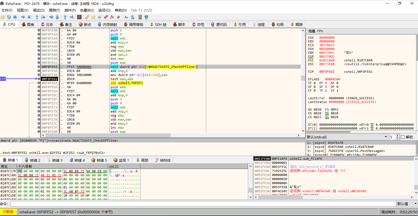
Task: Click the command input field
Action: [203, 204]
